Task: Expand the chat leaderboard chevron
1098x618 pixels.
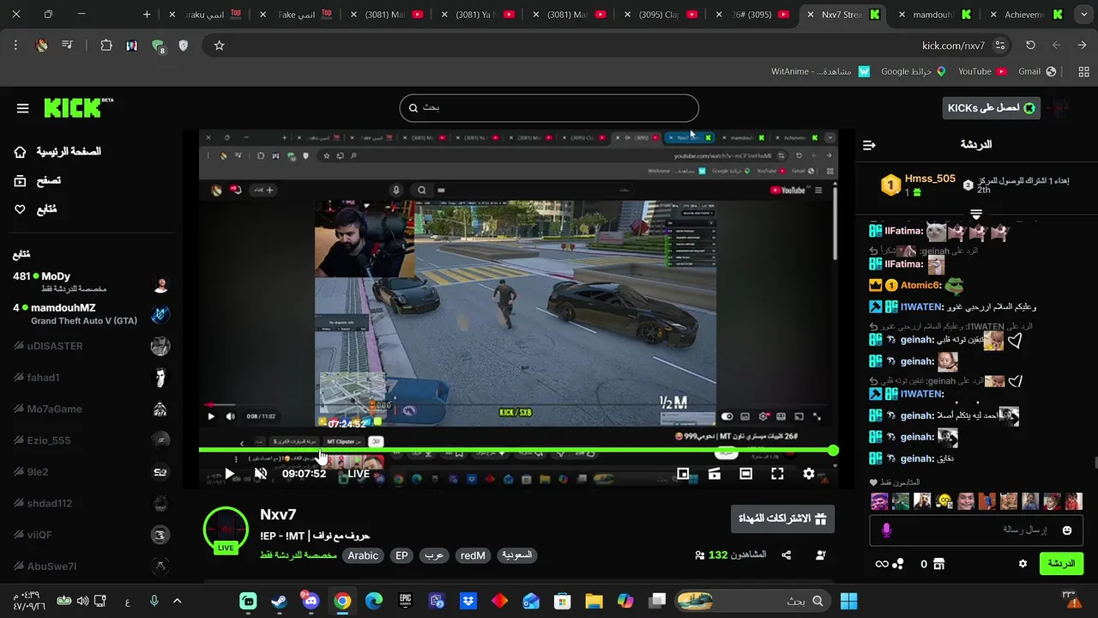Action: (x=976, y=214)
